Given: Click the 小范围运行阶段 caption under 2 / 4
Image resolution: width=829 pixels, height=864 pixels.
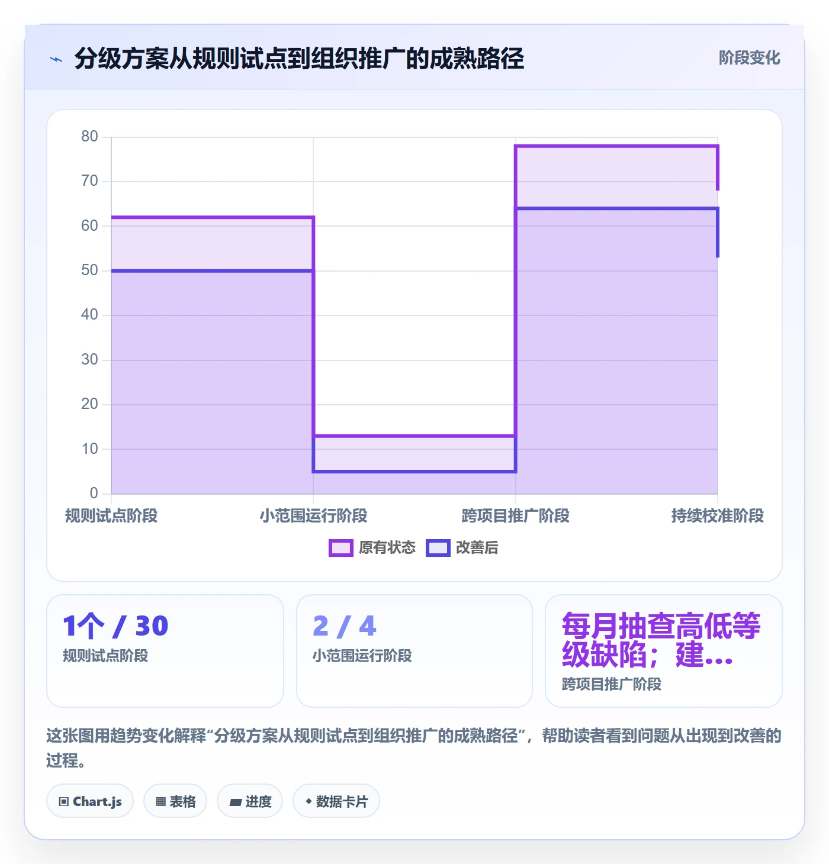Looking at the screenshot, I should [x=362, y=656].
